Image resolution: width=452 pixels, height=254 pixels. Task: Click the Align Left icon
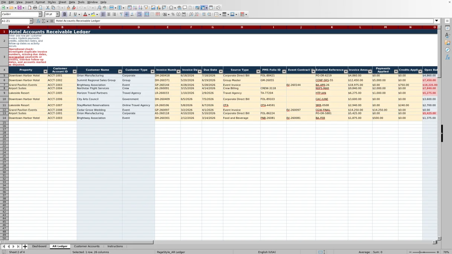[103, 14]
